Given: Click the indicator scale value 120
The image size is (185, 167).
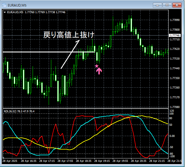Looking at the screenshot, I should tap(172, 111).
